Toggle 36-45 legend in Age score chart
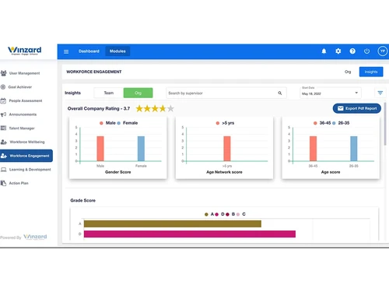Viewport: 389px width, 292px height. pyautogui.click(x=322, y=123)
